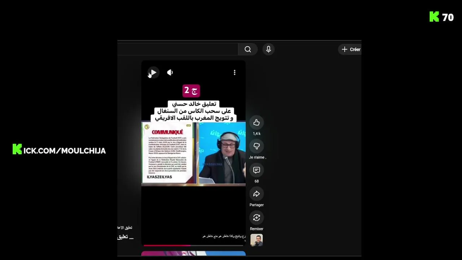Remix this Short using Remixer icon

tap(257, 218)
